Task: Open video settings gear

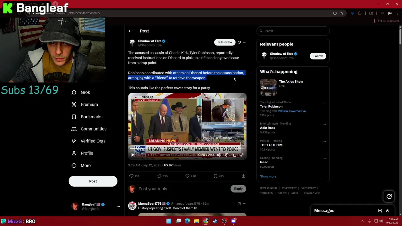Action: point(227,155)
